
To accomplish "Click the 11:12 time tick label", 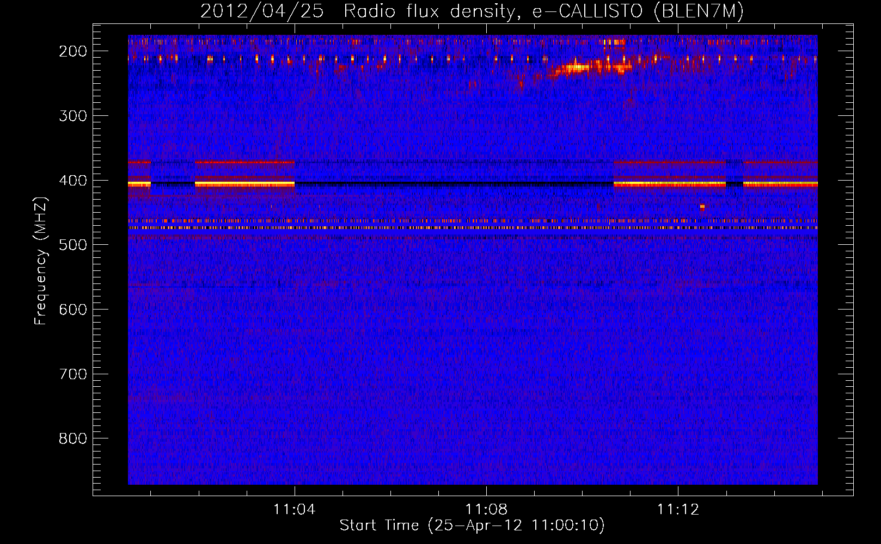I will tap(678, 510).
